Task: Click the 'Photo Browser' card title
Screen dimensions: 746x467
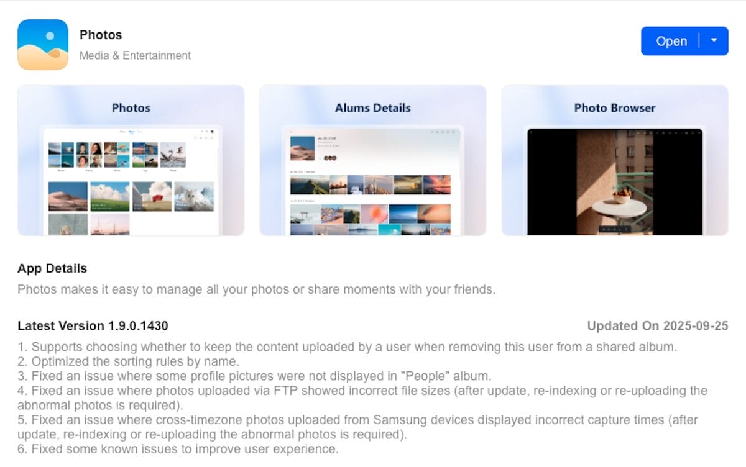Action: tap(615, 108)
